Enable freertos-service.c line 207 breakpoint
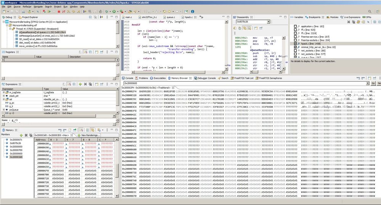The height and width of the screenshot is (205, 381). (x=296, y=37)
